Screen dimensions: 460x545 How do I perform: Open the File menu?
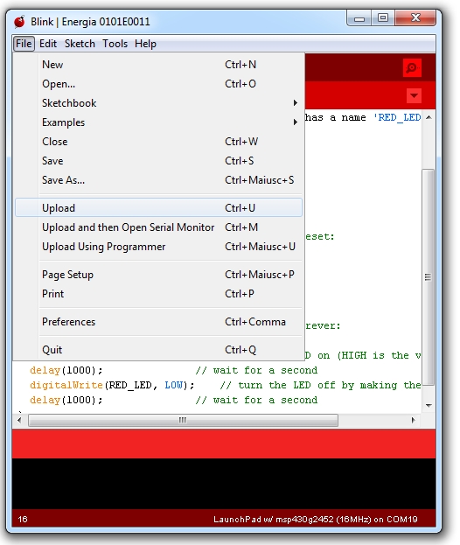point(24,44)
